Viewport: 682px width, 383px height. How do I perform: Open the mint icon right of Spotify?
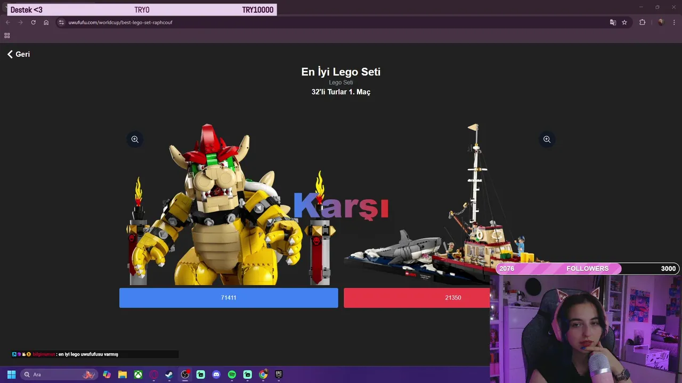[247, 374]
